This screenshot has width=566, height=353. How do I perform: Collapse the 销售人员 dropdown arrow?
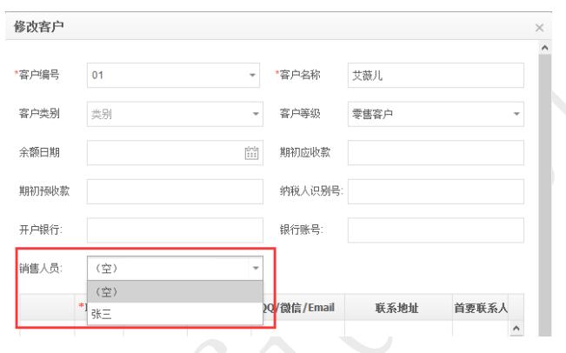click(x=256, y=269)
